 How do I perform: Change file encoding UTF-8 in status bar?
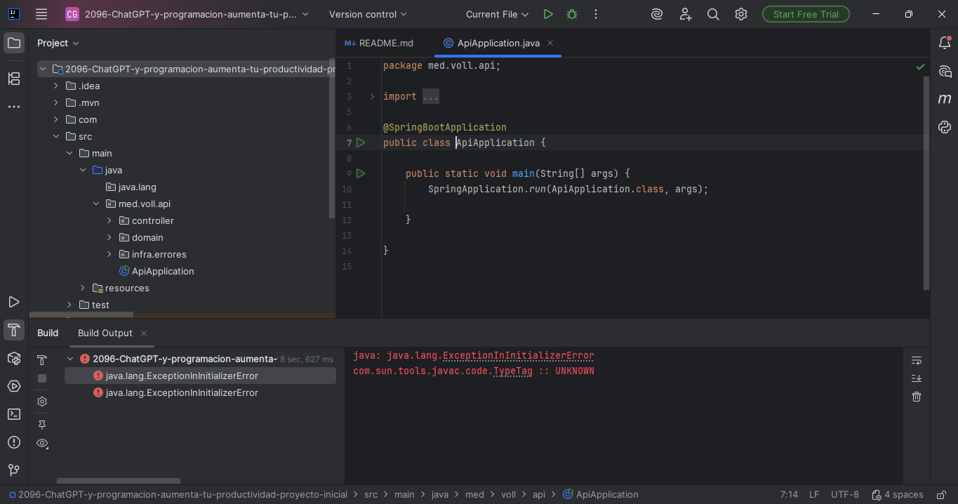coord(845,494)
